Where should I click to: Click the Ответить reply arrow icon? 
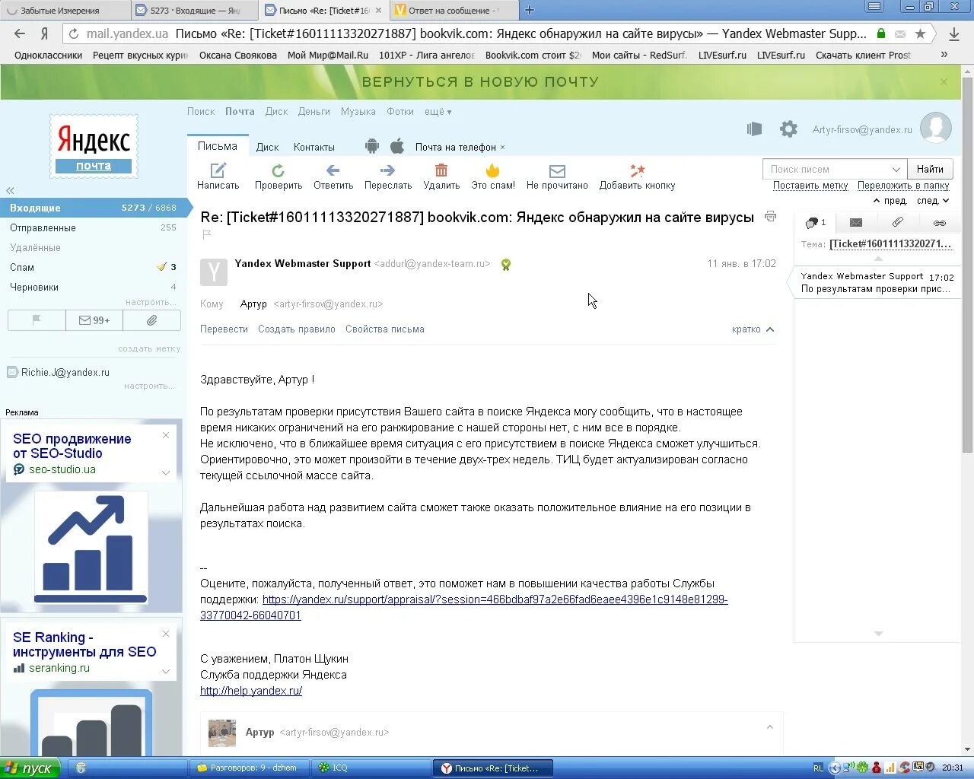[333, 170]
